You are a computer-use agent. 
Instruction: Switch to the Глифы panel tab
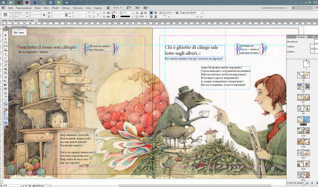pyautogui.click(x=21, y=32)
